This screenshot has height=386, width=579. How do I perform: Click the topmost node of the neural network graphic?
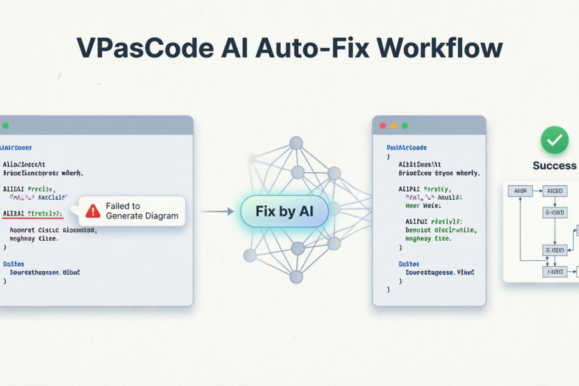click(x=296, y=143)
